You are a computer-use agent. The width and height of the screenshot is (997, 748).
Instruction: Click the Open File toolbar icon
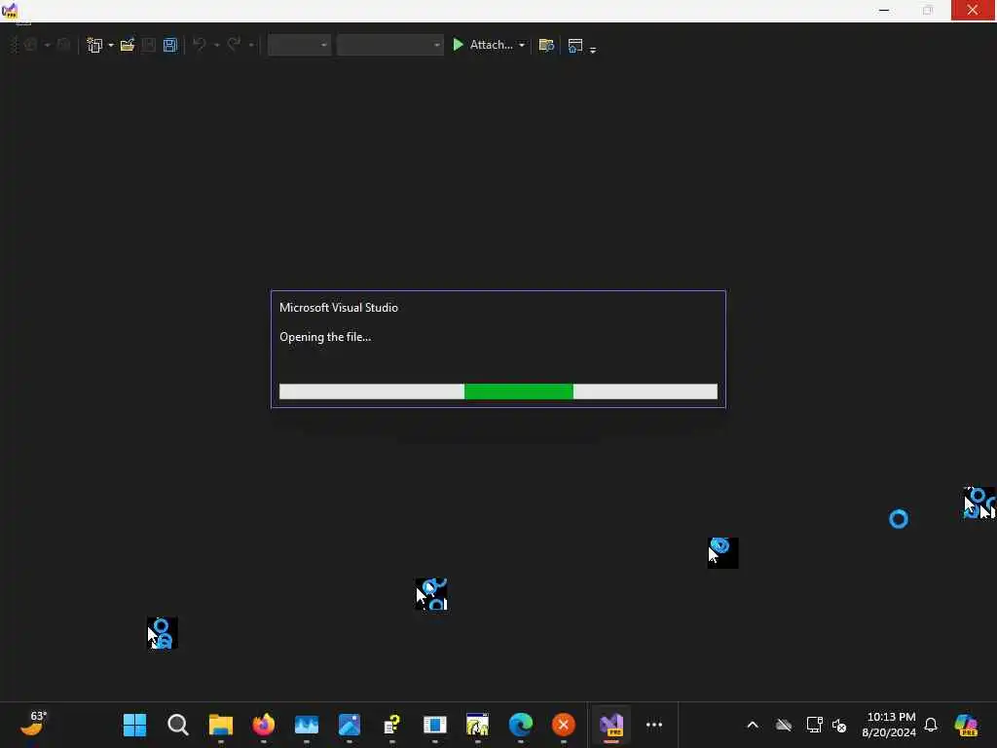pyautogui.click(x=128, y=45)
